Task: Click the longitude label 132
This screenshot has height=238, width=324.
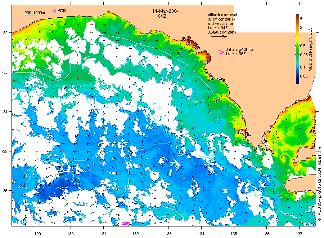Action: point(136,234)
